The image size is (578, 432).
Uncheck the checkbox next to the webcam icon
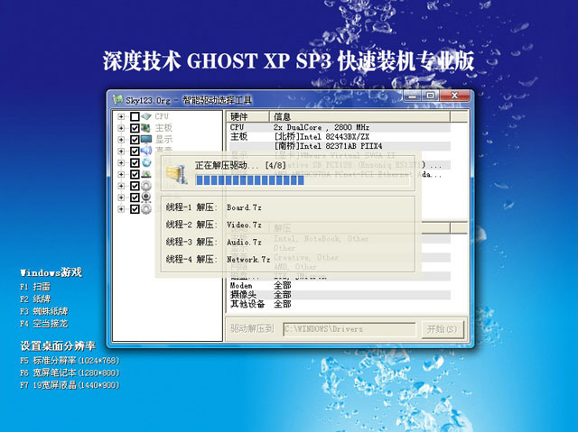(135, 198)
